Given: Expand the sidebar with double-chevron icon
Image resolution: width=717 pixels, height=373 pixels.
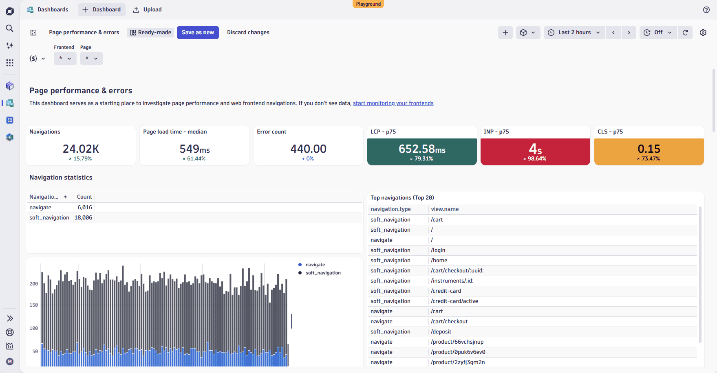Looking at the screenshot, I should (x=10, y=318).
